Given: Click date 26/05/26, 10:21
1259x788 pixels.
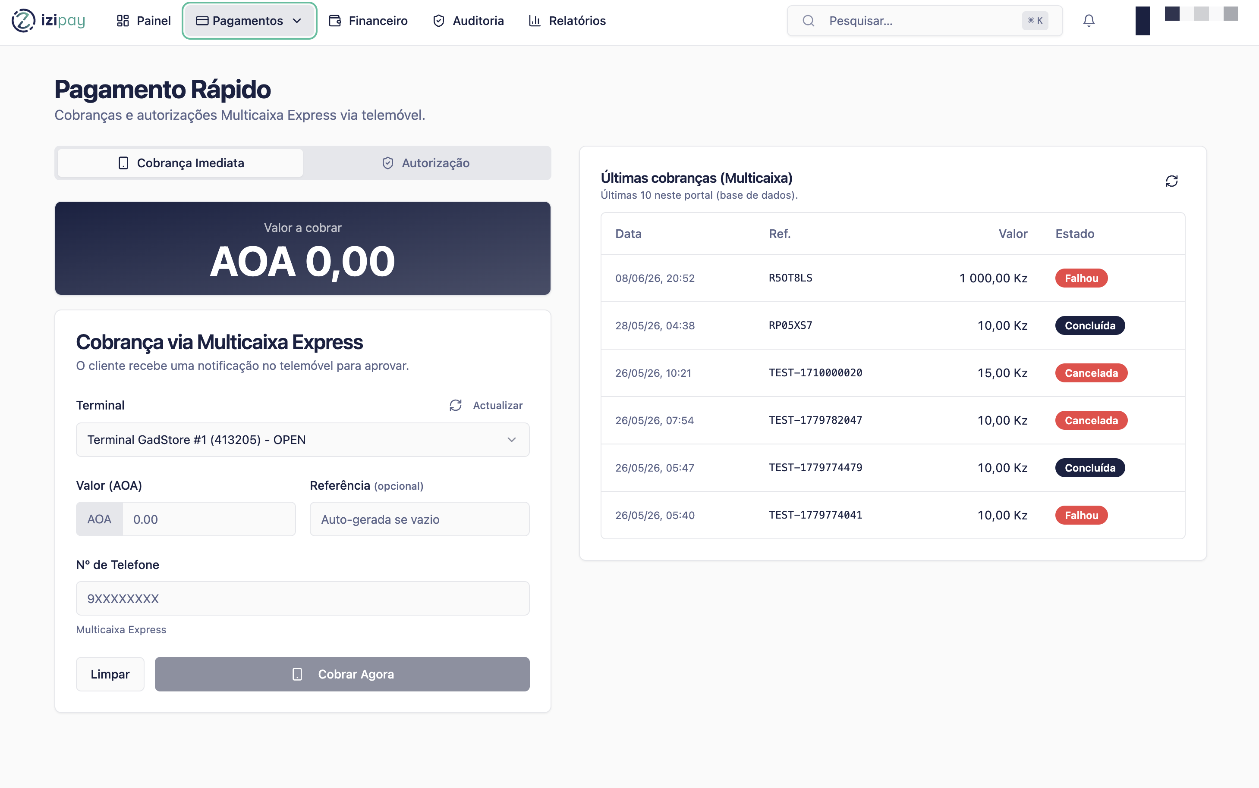Looking at the screenshot, I should pyautogui.click(x=654, y=373).
